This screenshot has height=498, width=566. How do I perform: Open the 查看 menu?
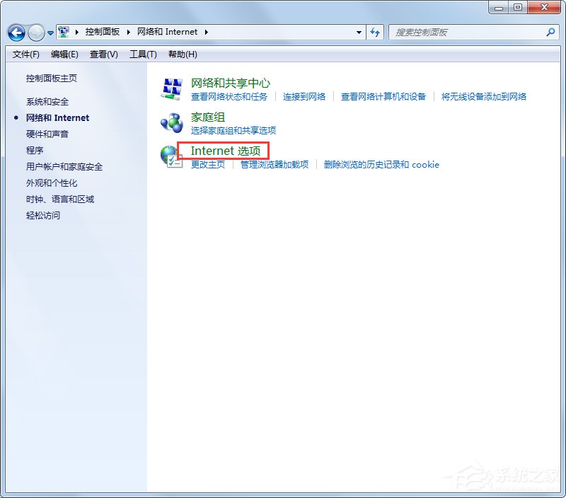[103, 54]
